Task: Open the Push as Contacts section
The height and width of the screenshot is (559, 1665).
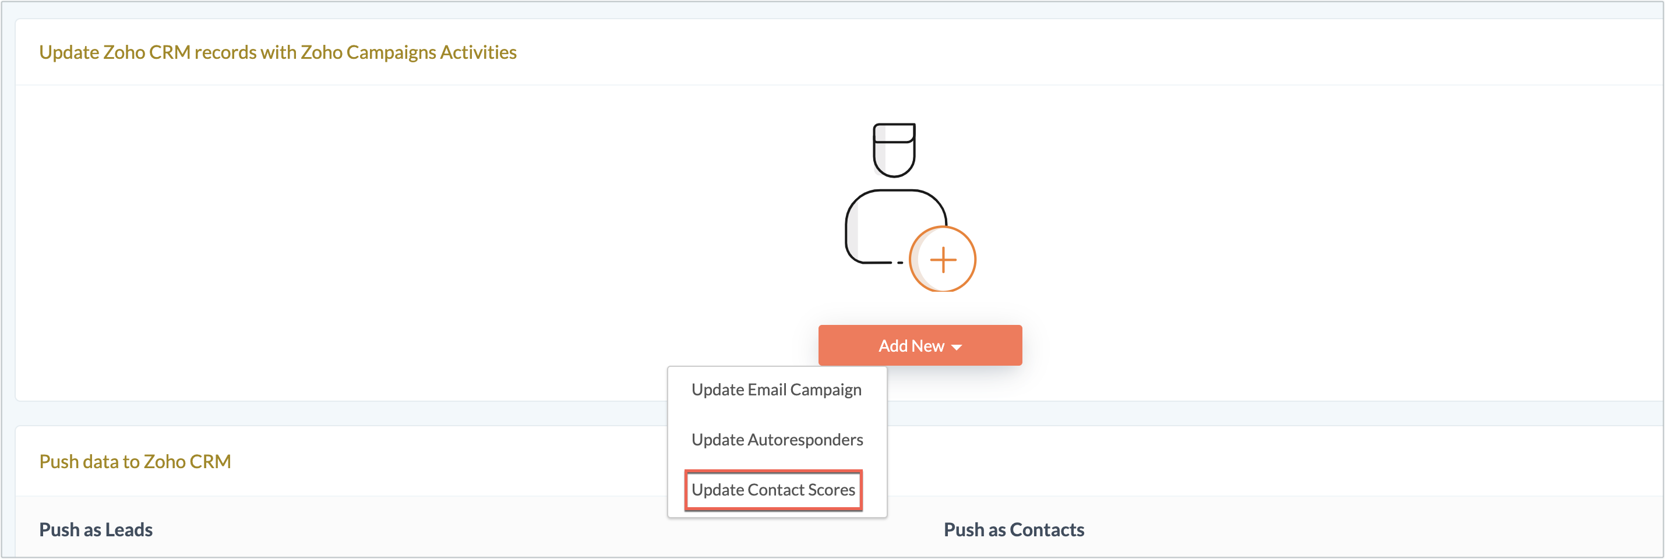Action: [x=1014, y=529]
